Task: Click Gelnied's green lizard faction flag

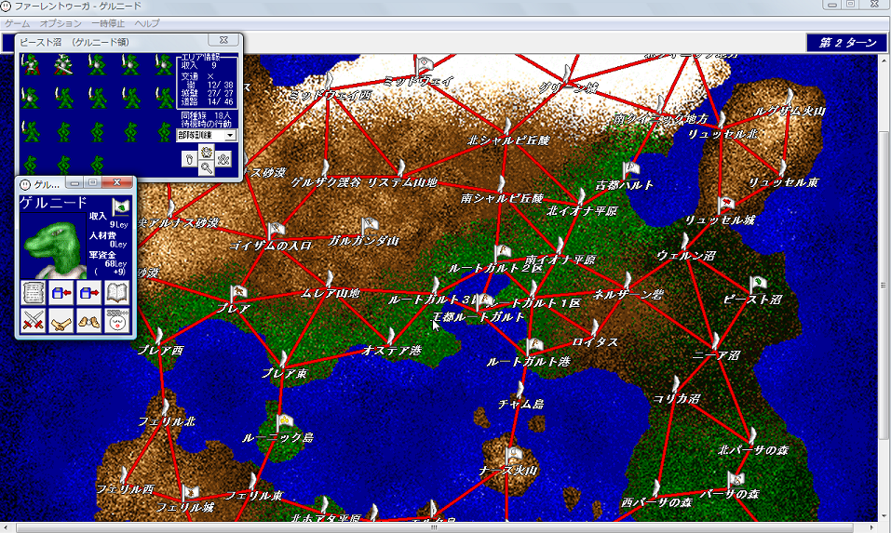Action: pos(120,207)
